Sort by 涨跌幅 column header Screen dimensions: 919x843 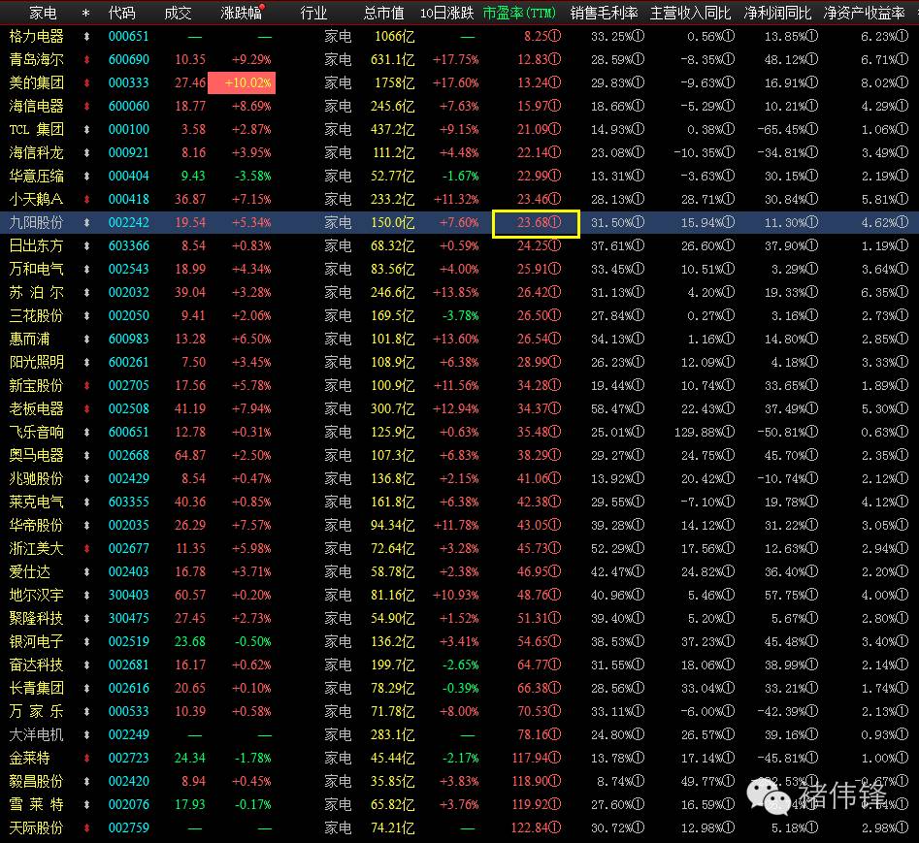click(x=241, y=13)
